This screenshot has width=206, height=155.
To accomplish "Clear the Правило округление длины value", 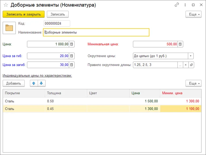I will click(186, 65).
